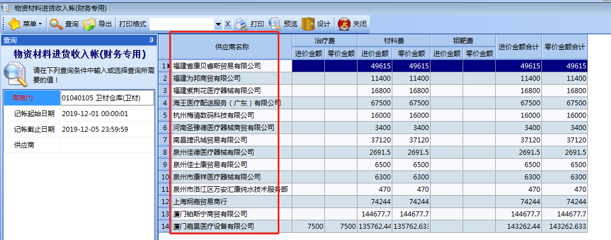Image resolution: width=611 pixels, height=240 pixels.
Task: Click the 打印 printer icon
Action: (x=242, y=24)
